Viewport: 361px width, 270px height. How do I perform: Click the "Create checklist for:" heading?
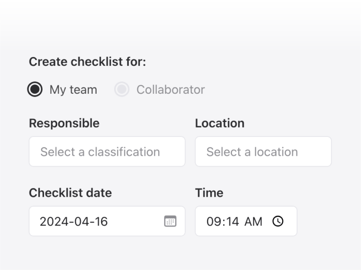click(87, 62)
